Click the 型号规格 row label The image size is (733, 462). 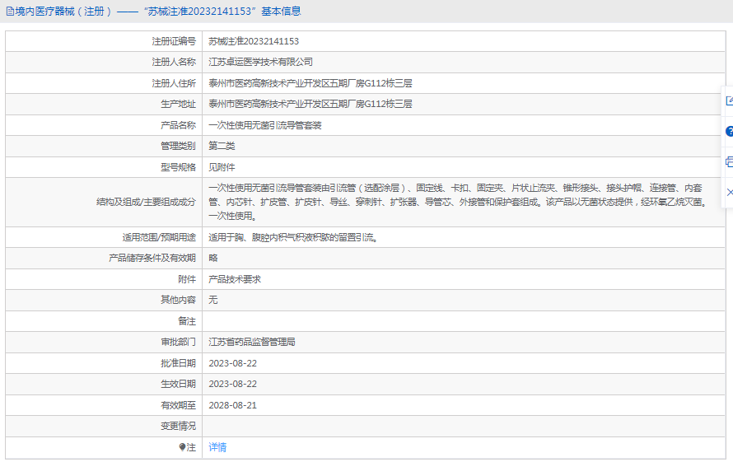pyautogui.click(x=178, y=167)
